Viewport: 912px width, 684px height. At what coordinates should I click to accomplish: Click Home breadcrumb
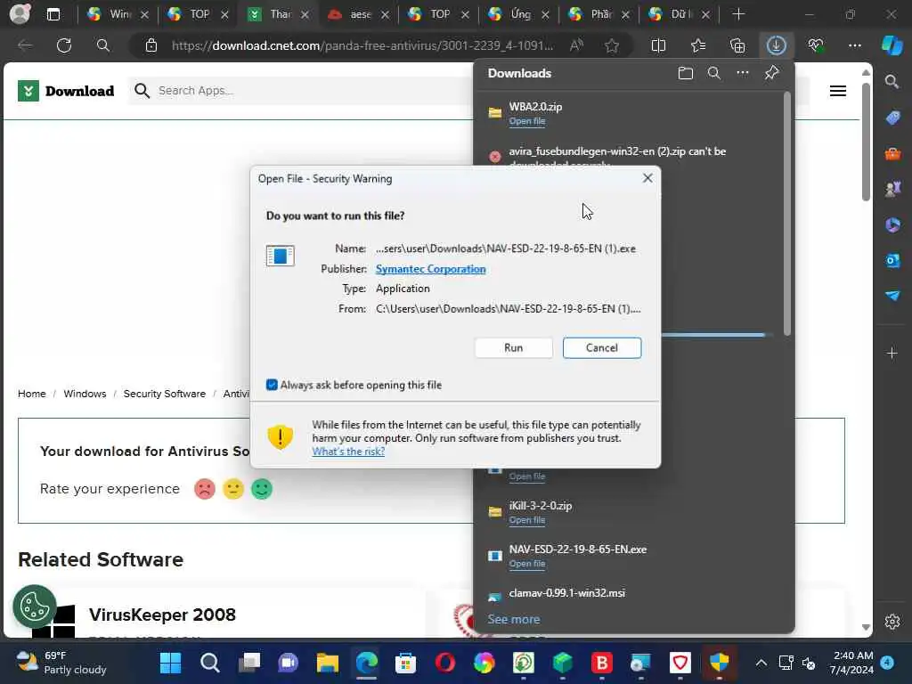pyautogui.click(x=31, y=394)
